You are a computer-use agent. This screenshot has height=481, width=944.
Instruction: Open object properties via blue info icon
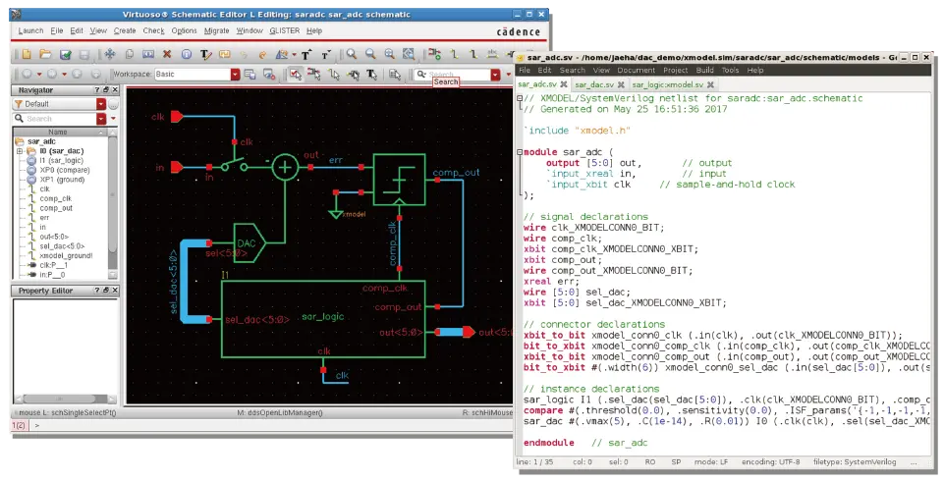187,55
